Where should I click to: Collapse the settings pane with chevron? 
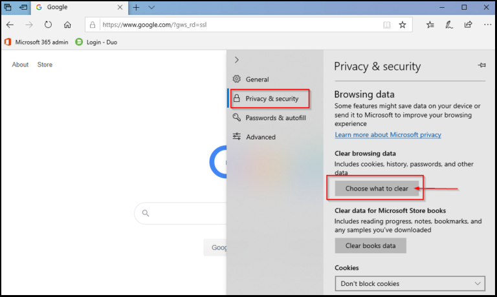(236, 60)
